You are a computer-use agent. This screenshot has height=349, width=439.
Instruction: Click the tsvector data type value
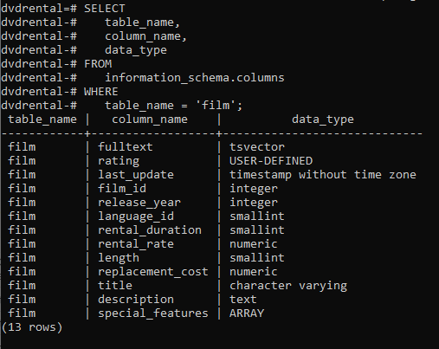(x=257, y=147)
